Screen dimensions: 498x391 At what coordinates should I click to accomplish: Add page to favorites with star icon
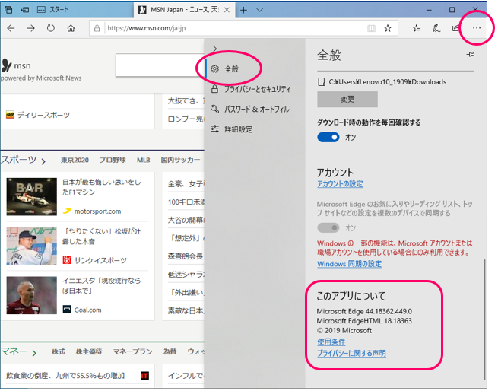coord(388,28)
